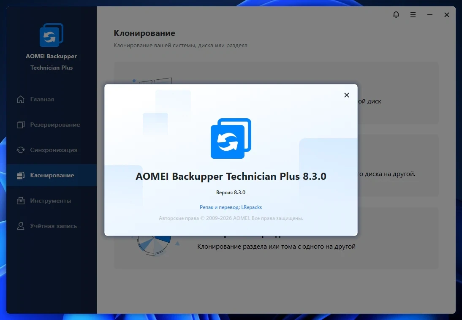Click the home icon beside Главная
This screenshot has width=462, height=320.
[x=21, y=99]
